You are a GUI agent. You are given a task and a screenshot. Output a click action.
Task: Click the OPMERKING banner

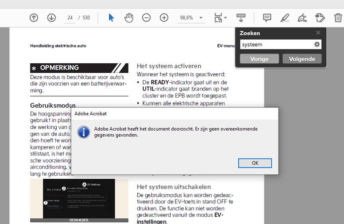[79, 68]
